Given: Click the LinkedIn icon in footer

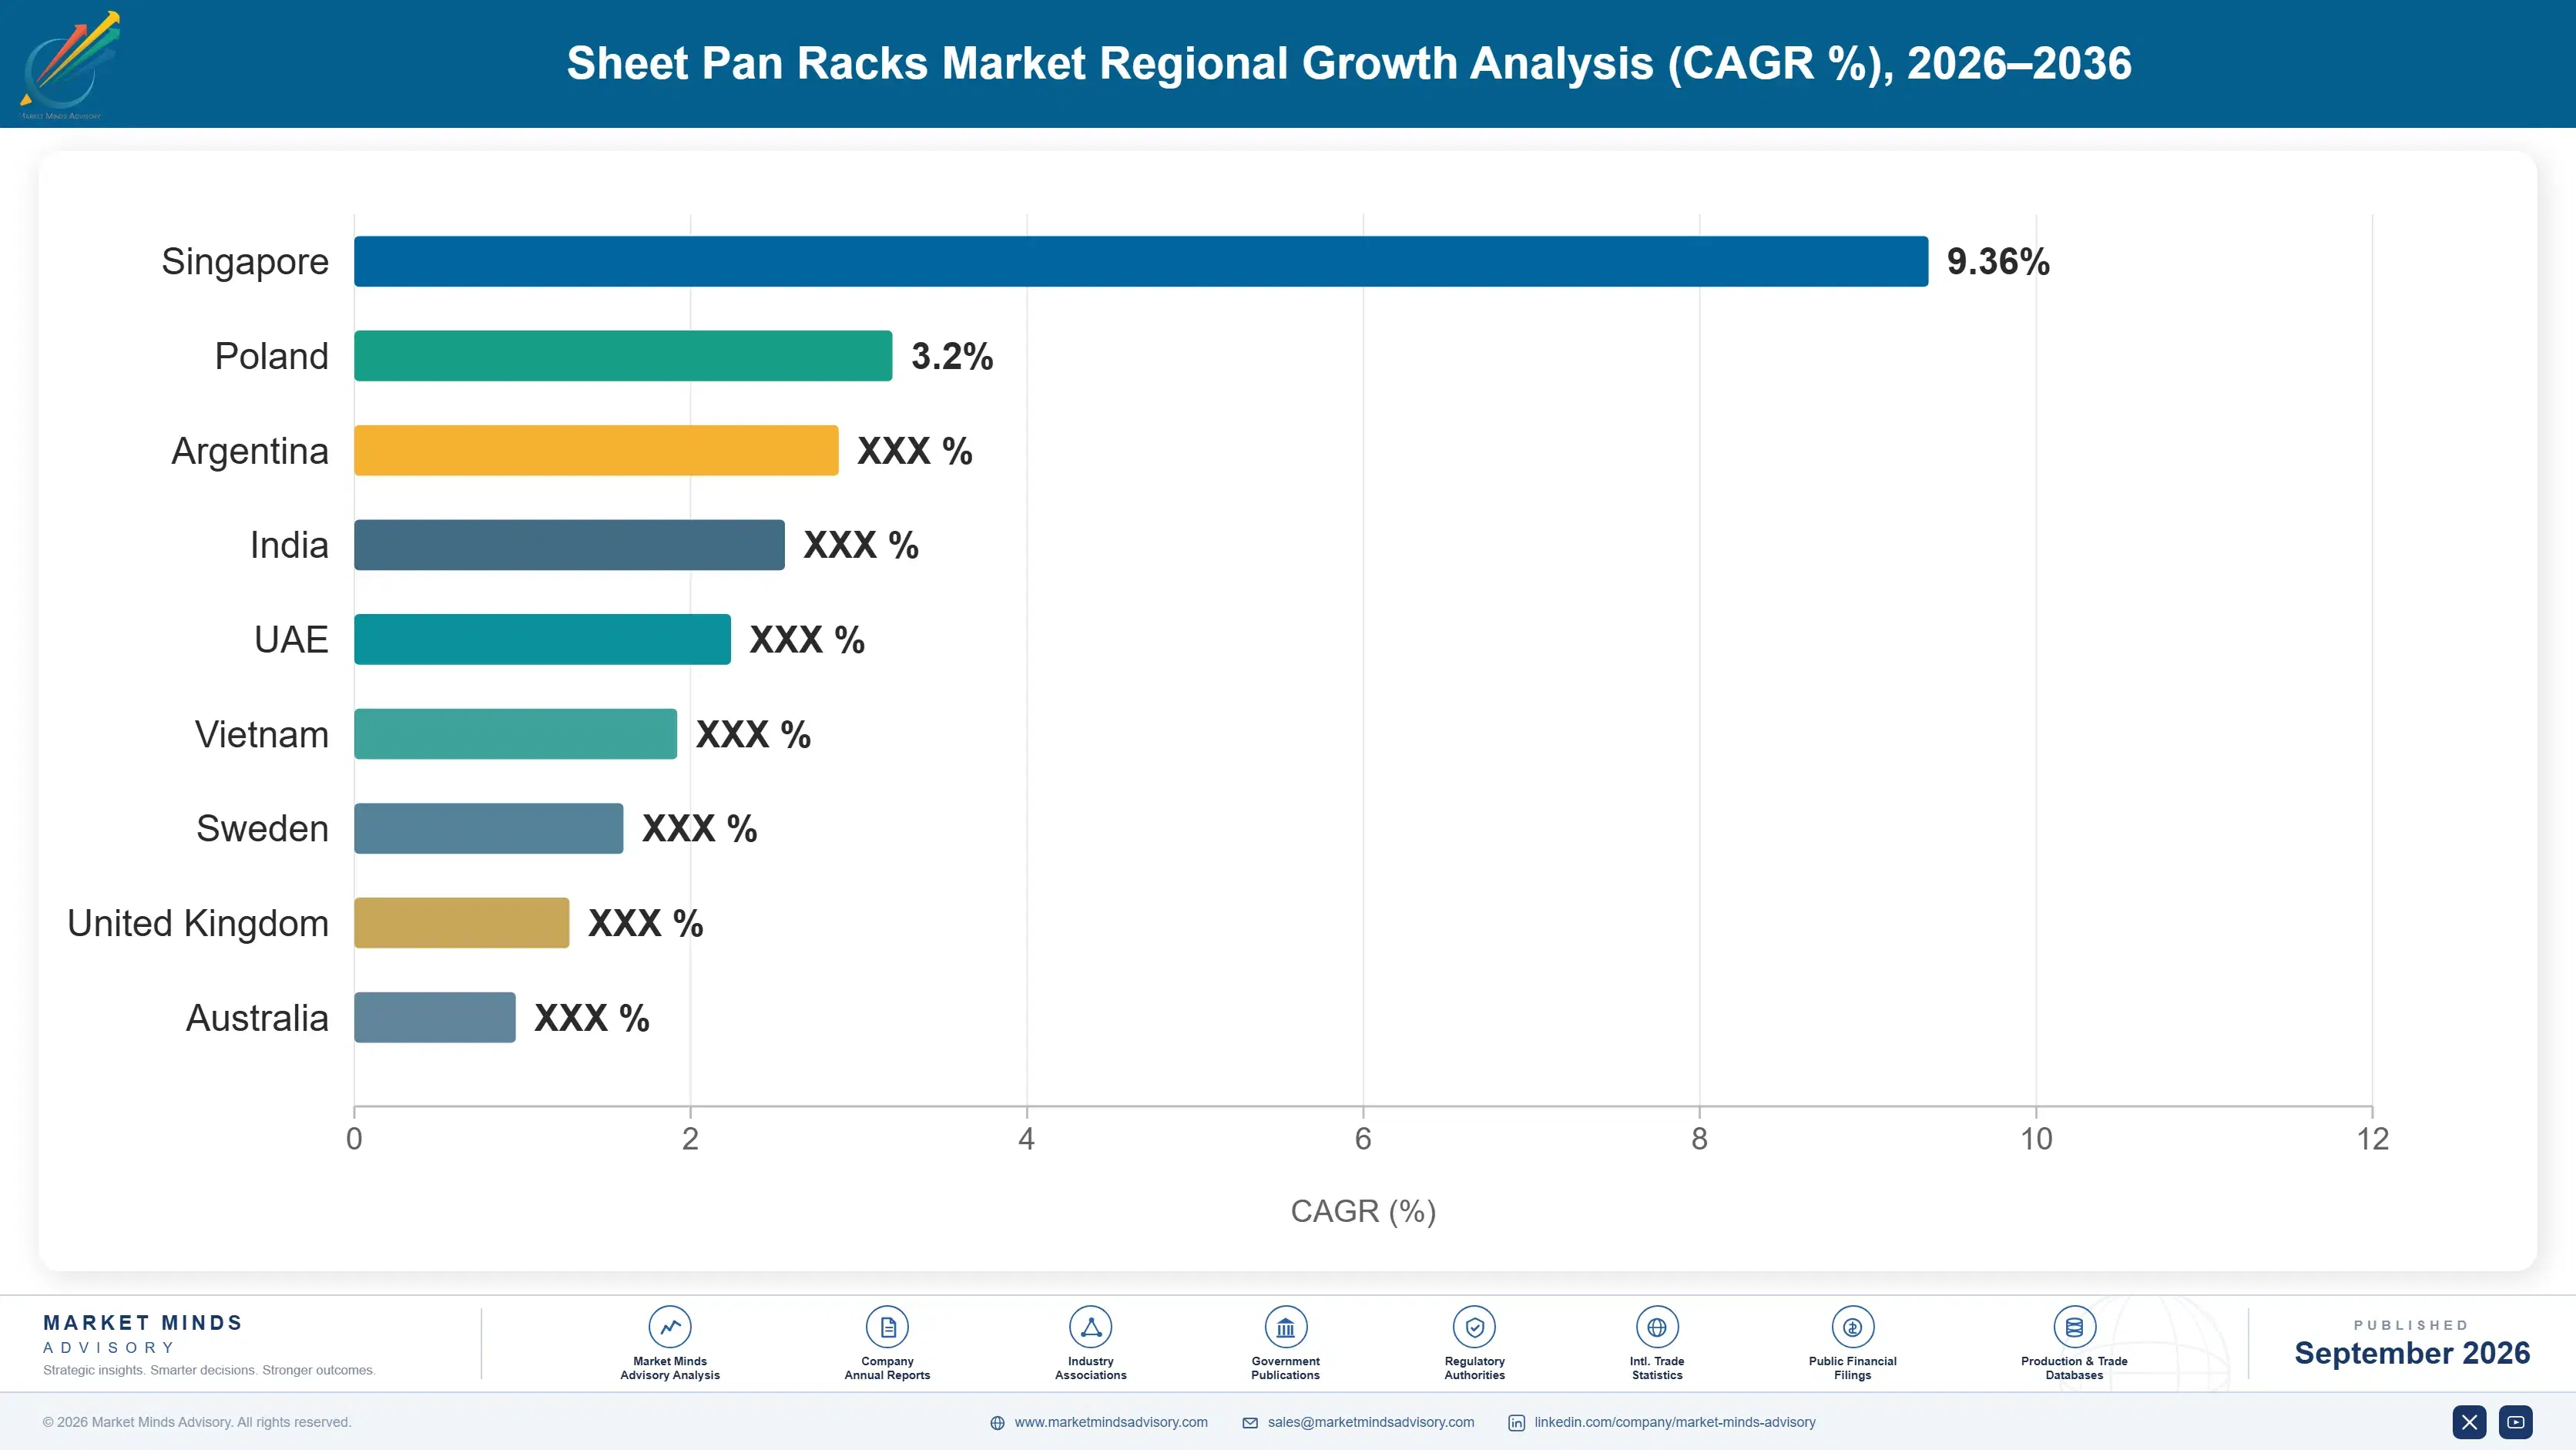Looking at the screenshot, I should [1516, 1423].
